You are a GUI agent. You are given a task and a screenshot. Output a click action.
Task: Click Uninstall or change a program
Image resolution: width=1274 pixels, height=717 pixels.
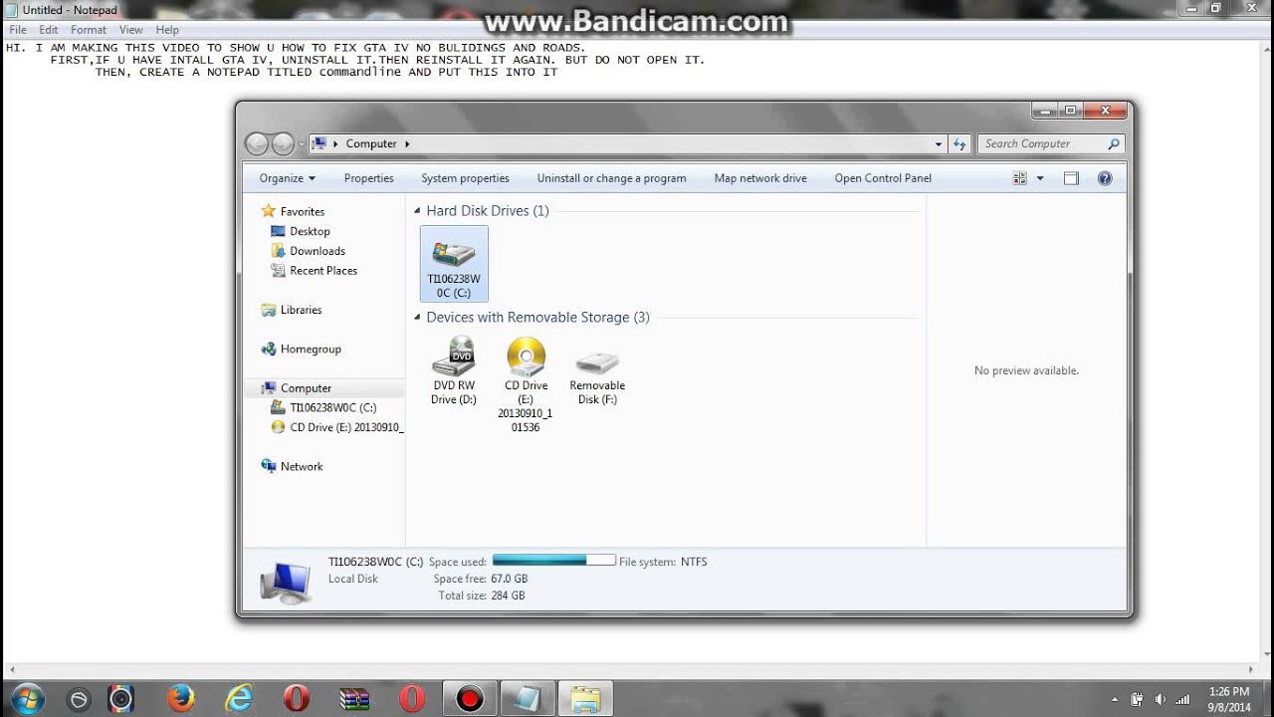tap(612, 178)
